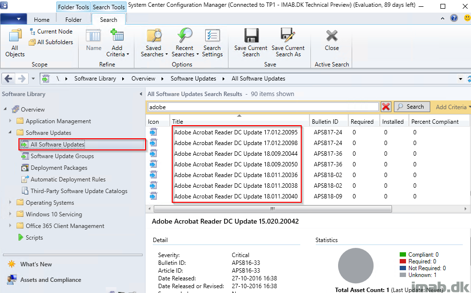Image resolution: width=471 pixels, height=293 pixels.
Task: Open the application menu button
Action: [x=14, y=19]
